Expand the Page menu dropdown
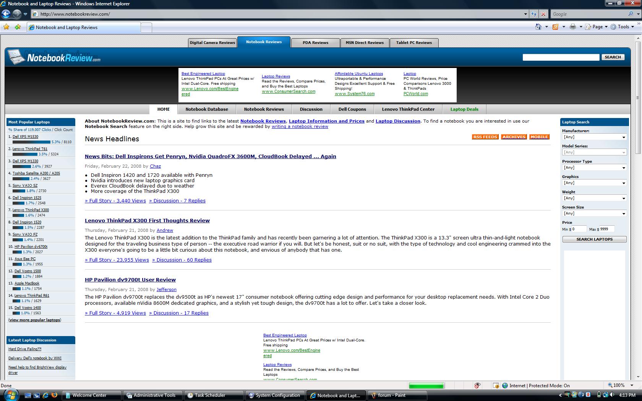The height and width of the screenshot is (401, 642). click(x=606, y=27)
